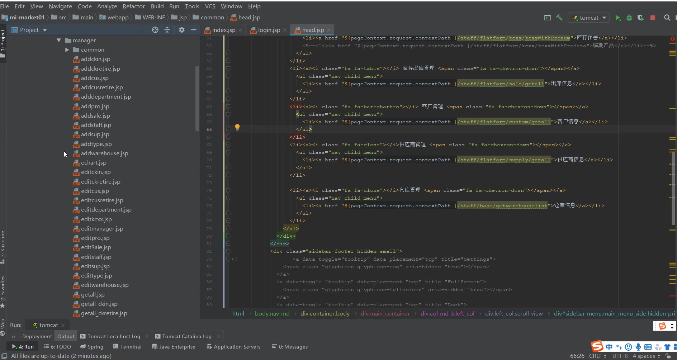This screenshot has width=677, height=360.
Task: Open the Structure tool window on the left strip
Action: (x=3, y=247)
